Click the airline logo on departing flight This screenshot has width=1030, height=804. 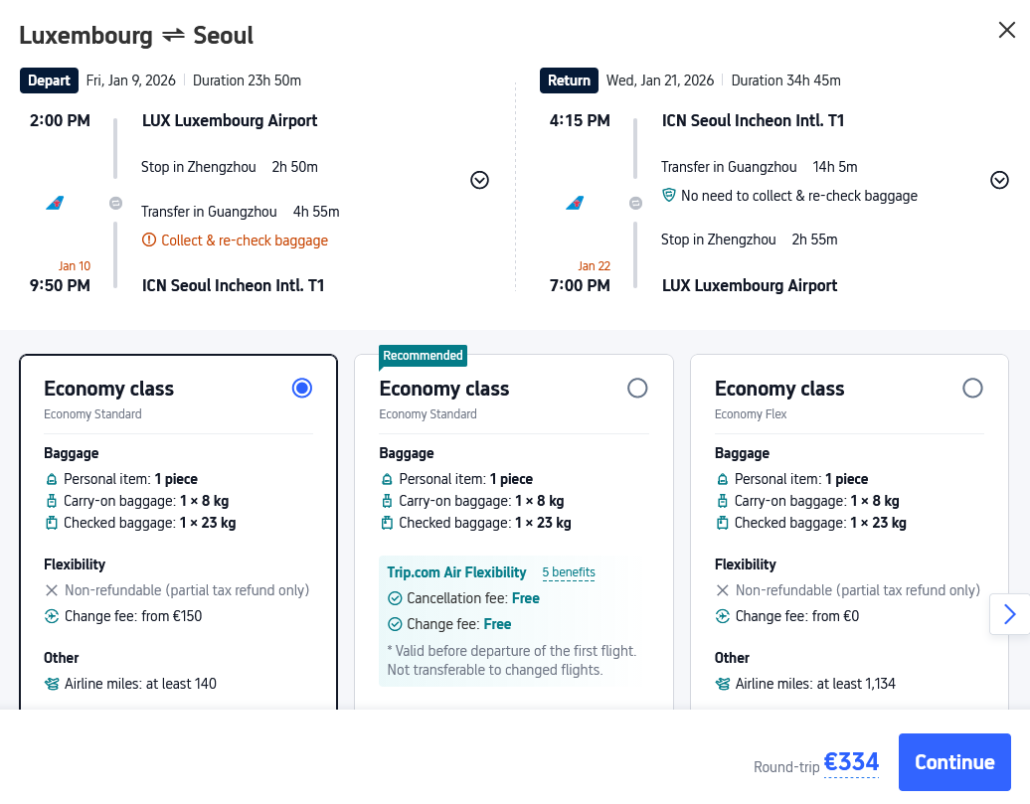pos(55,203)
